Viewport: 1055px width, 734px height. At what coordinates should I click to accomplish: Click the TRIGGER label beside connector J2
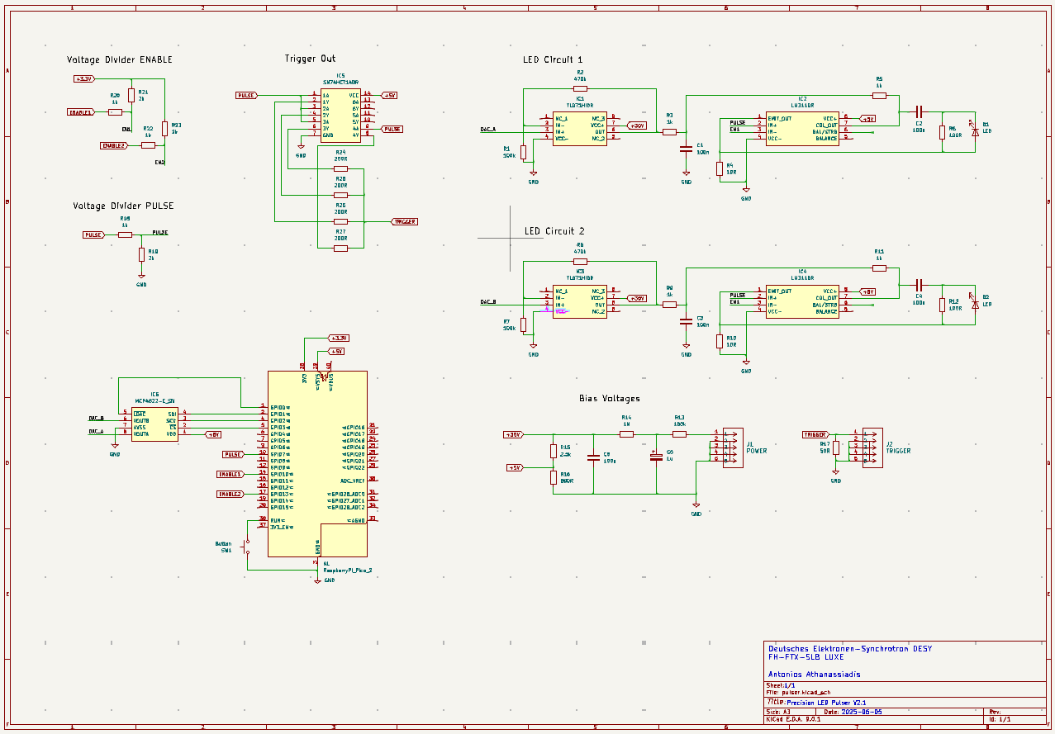(815, 434)
